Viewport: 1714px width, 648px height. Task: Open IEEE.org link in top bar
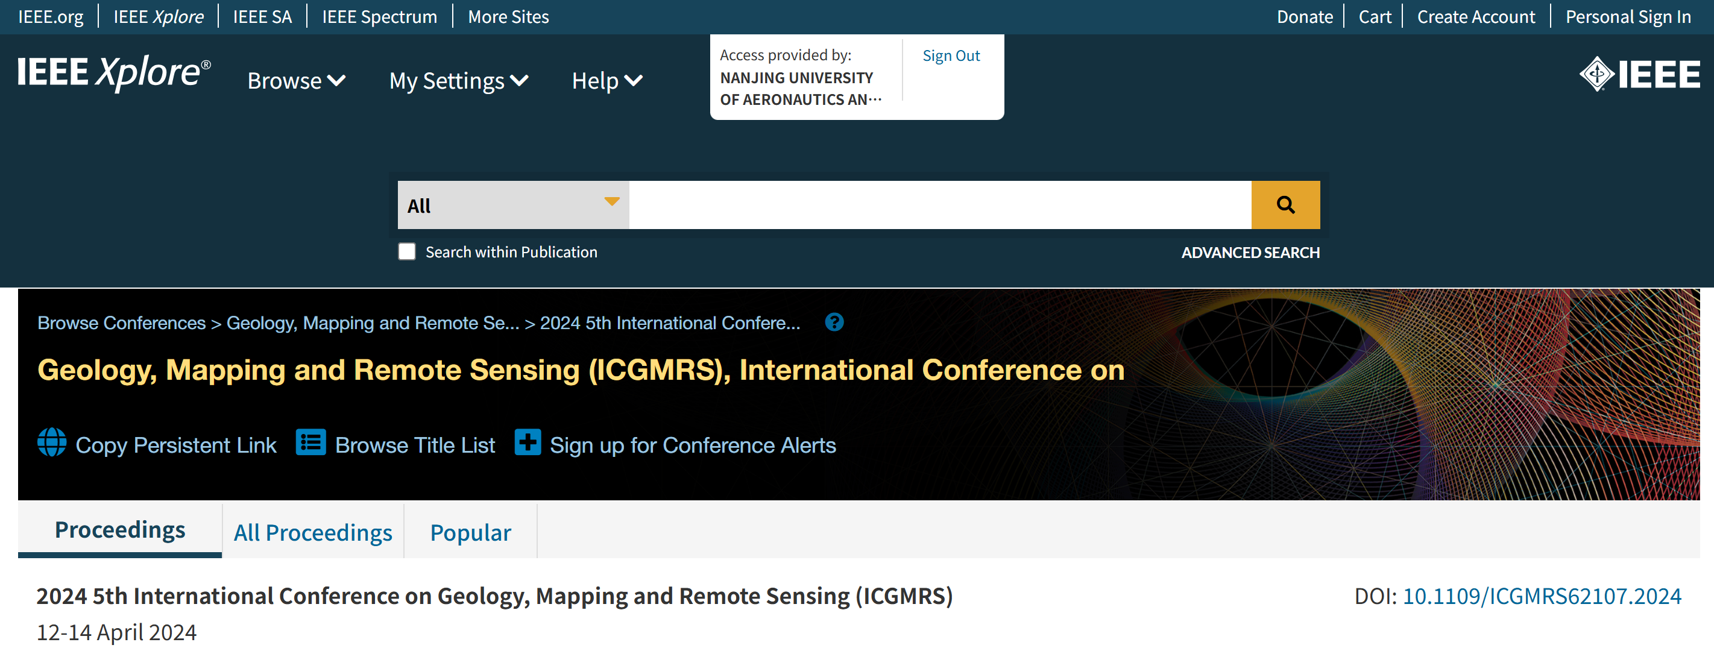[x=51, y=17]
